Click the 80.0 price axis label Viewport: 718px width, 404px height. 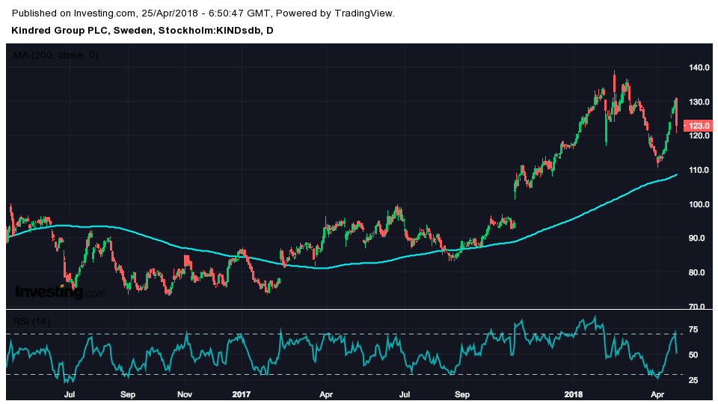(x=697, y=272)
